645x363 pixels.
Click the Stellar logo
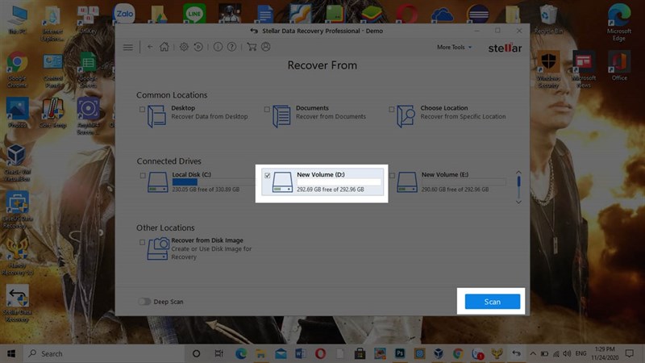(505, 48)
